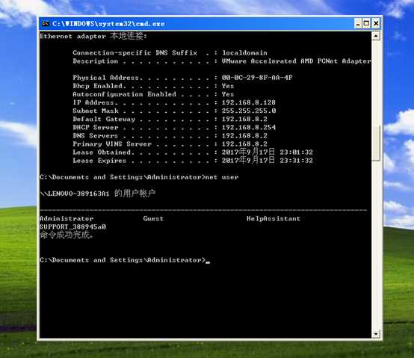414x358 pixels.
Task: Click the \\LENOVO-389163A1 computer name
Action: (x=75, y=194)
